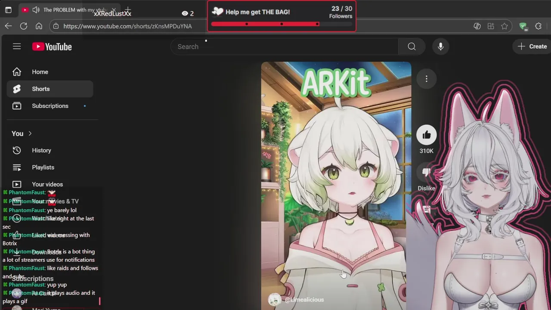Click the 'Help me get THE BAG!' text
The height and width of the screenshot is (310, 551).
[x=257, y=12]
